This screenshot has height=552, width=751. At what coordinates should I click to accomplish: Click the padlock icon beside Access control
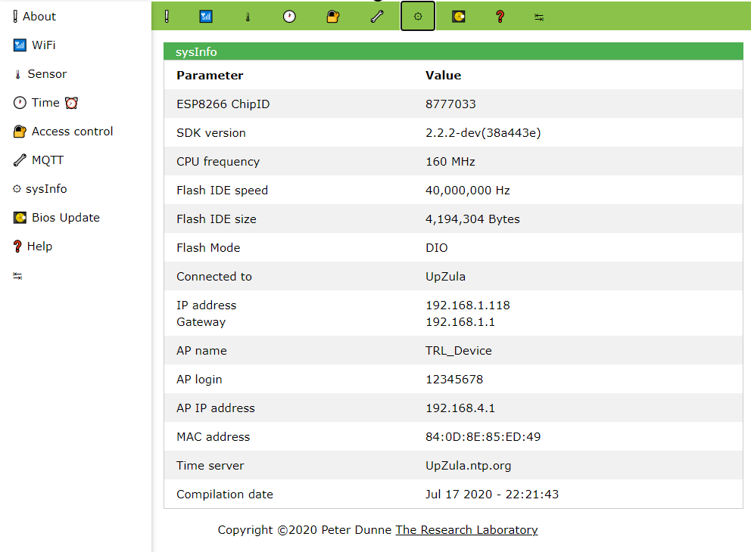coord(18,131)
